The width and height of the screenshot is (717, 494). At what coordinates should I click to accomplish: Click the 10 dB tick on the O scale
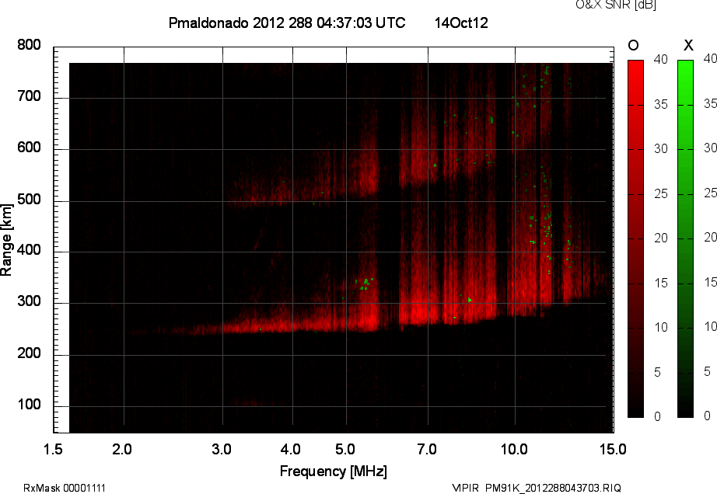pos(661,327)
